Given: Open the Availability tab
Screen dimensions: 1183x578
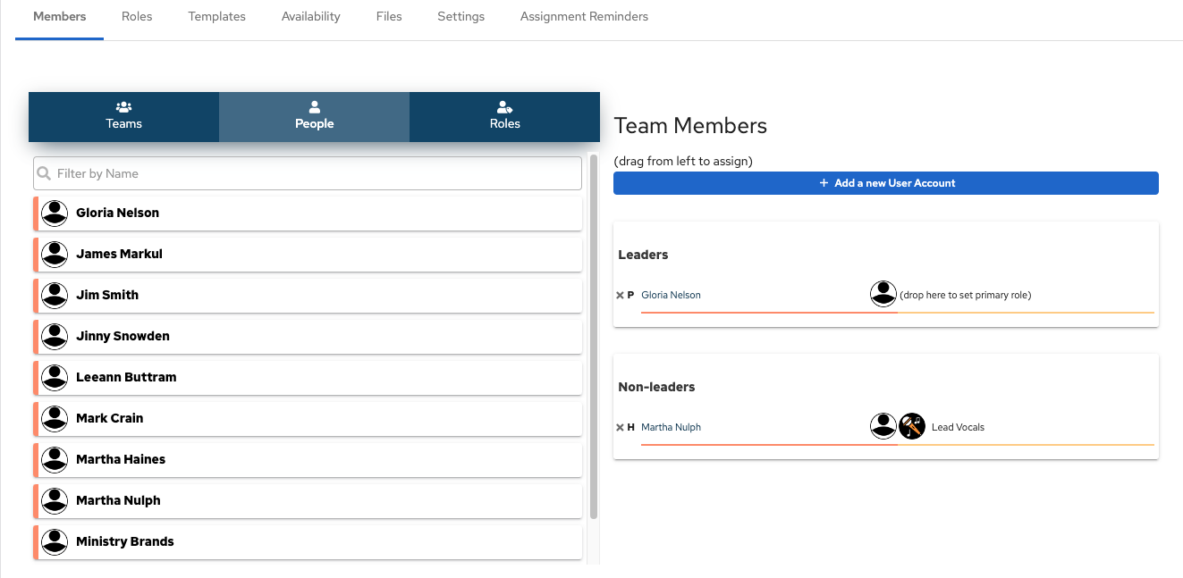Looking at the screenshot, I should pos(310,17).
